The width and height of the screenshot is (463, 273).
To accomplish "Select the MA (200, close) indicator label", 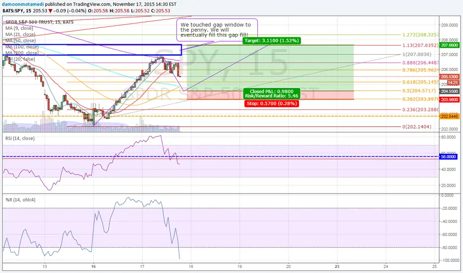I will click(x=22, y=53).
